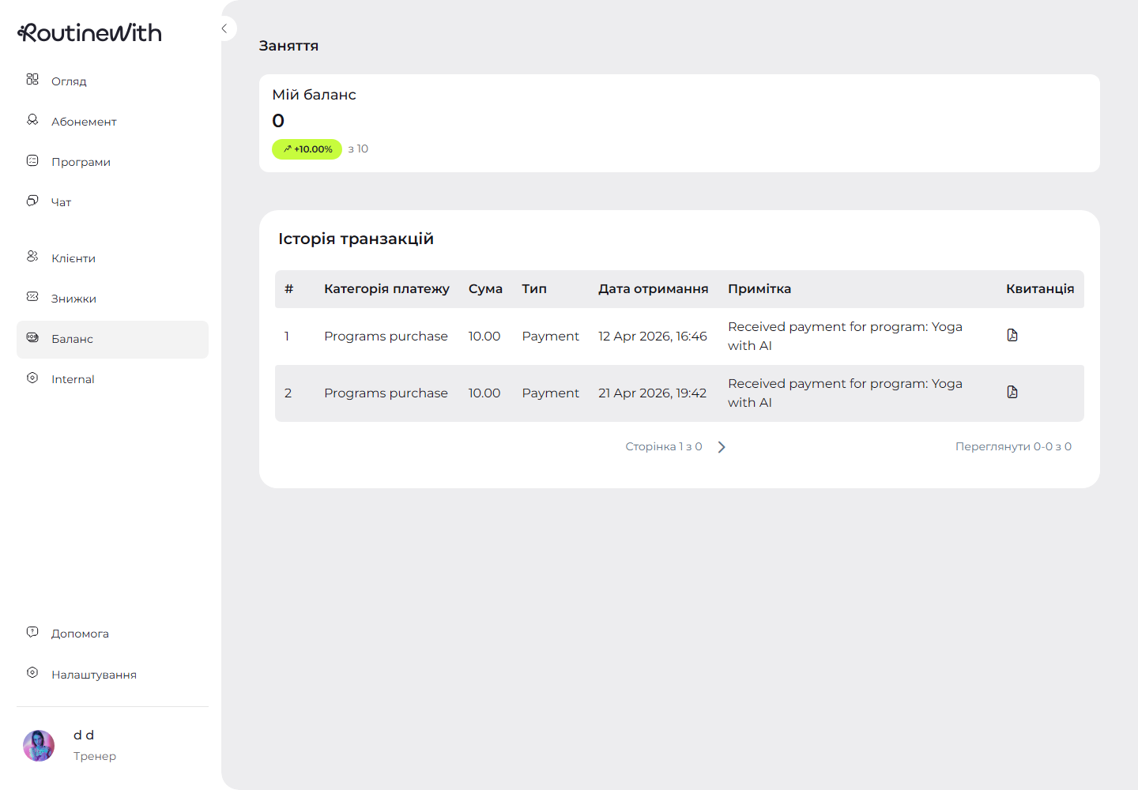1138x790 pixels.
Task: Open chat via the Чат icon
Action: [32, 201]
